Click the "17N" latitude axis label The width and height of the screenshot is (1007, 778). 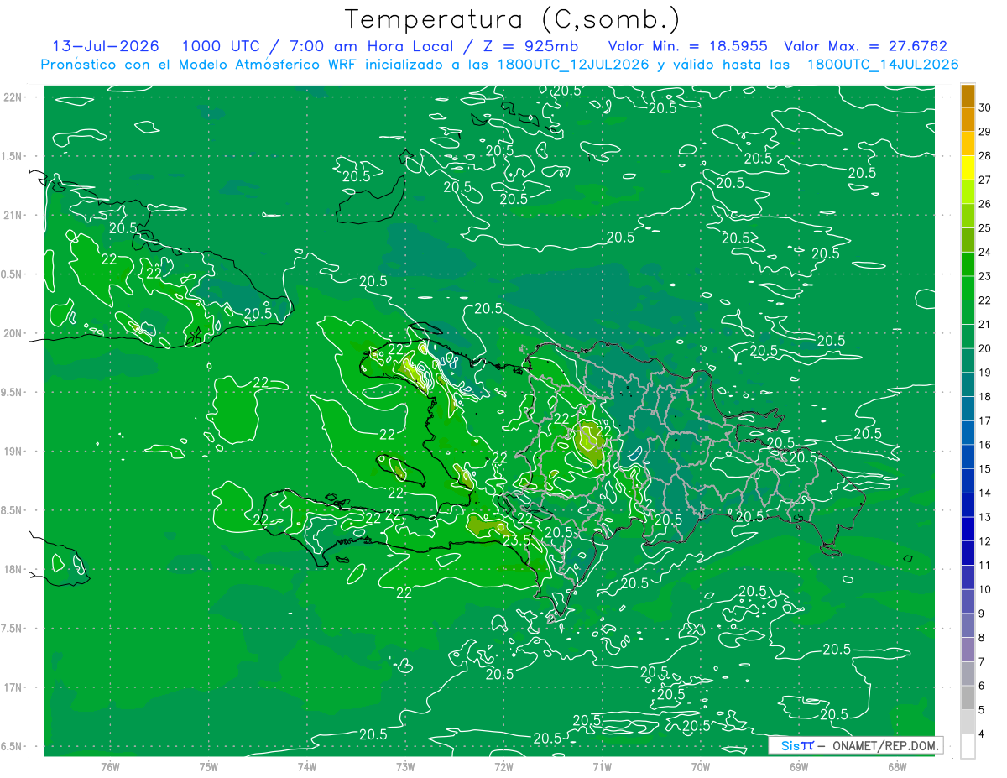pyautogui.click(x=13, y=687)
